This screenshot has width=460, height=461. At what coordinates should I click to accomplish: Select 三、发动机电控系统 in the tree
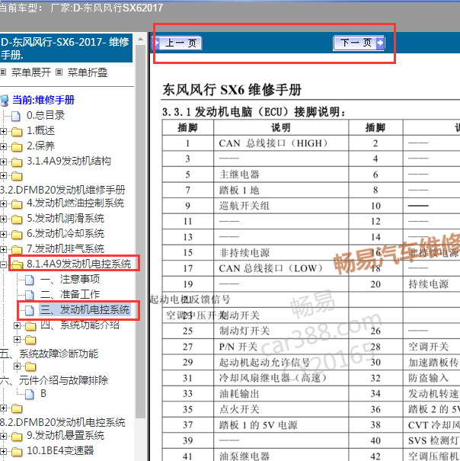click(85, 309)
